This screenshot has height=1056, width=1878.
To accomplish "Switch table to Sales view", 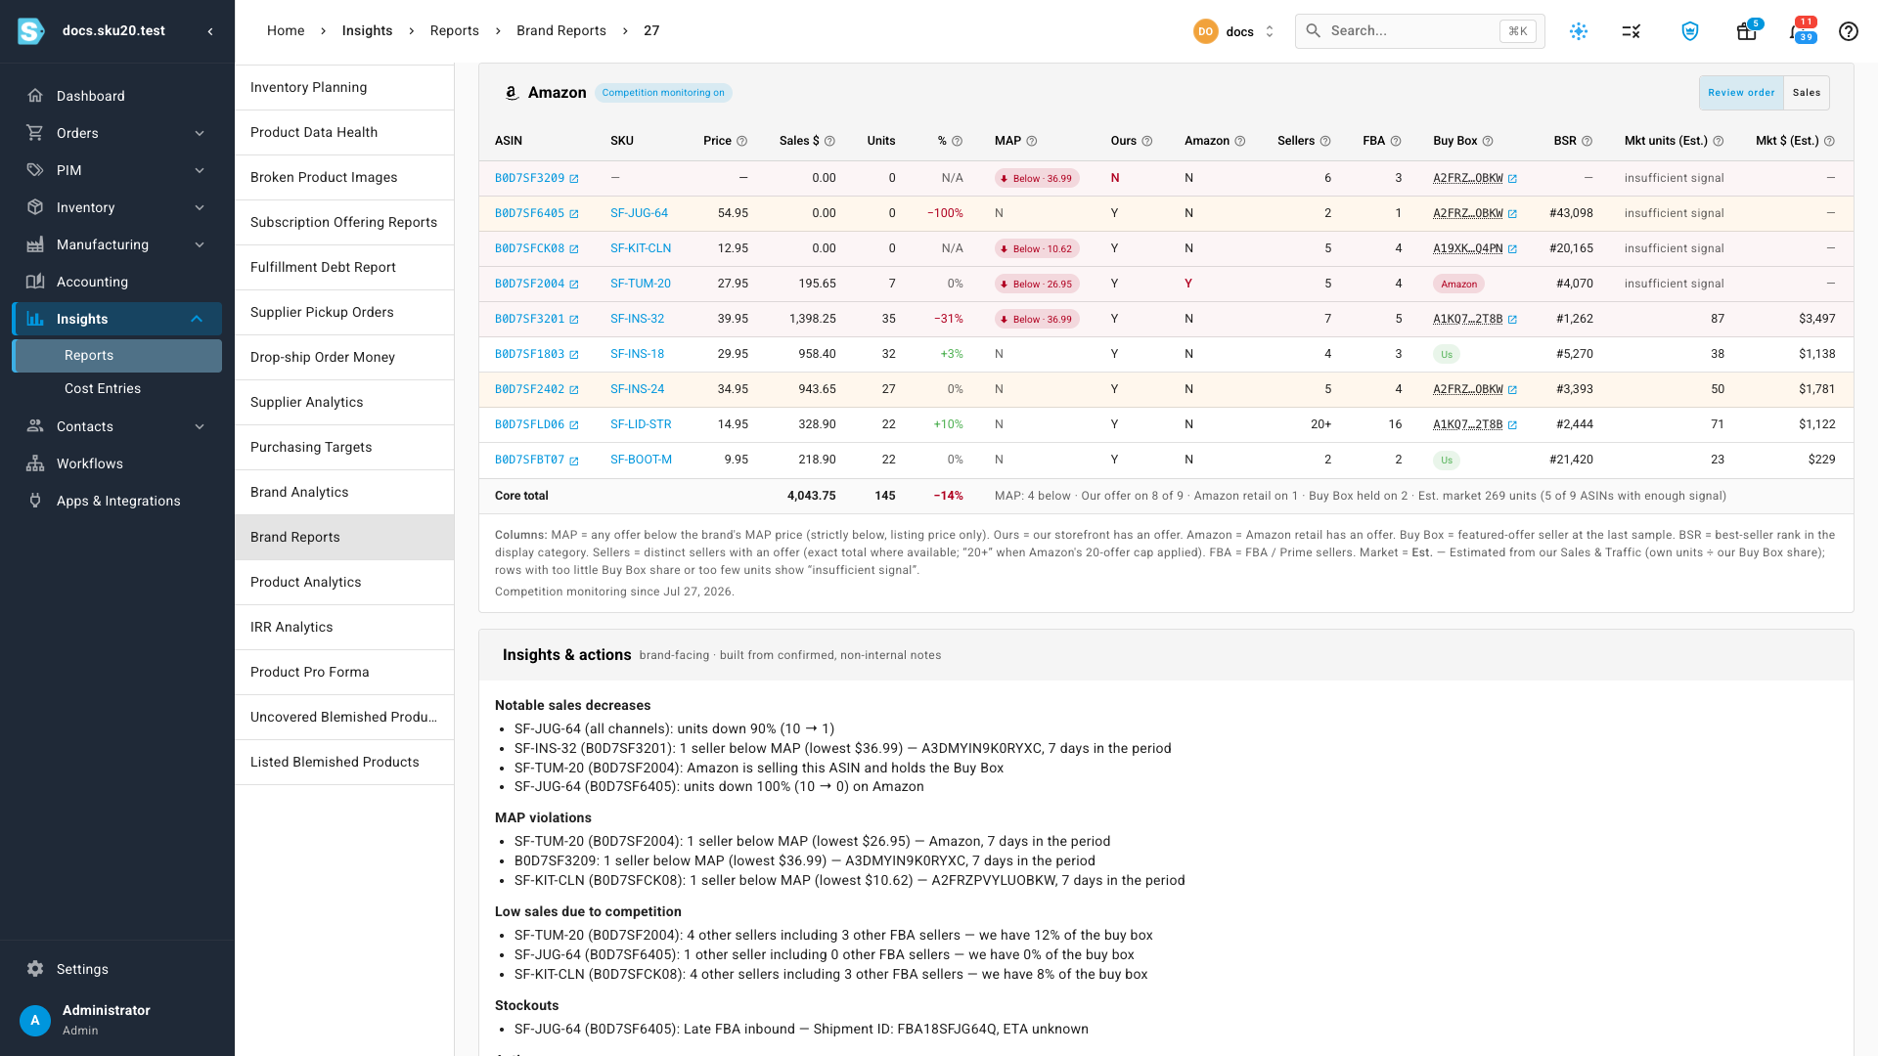I will [1807, 93].
